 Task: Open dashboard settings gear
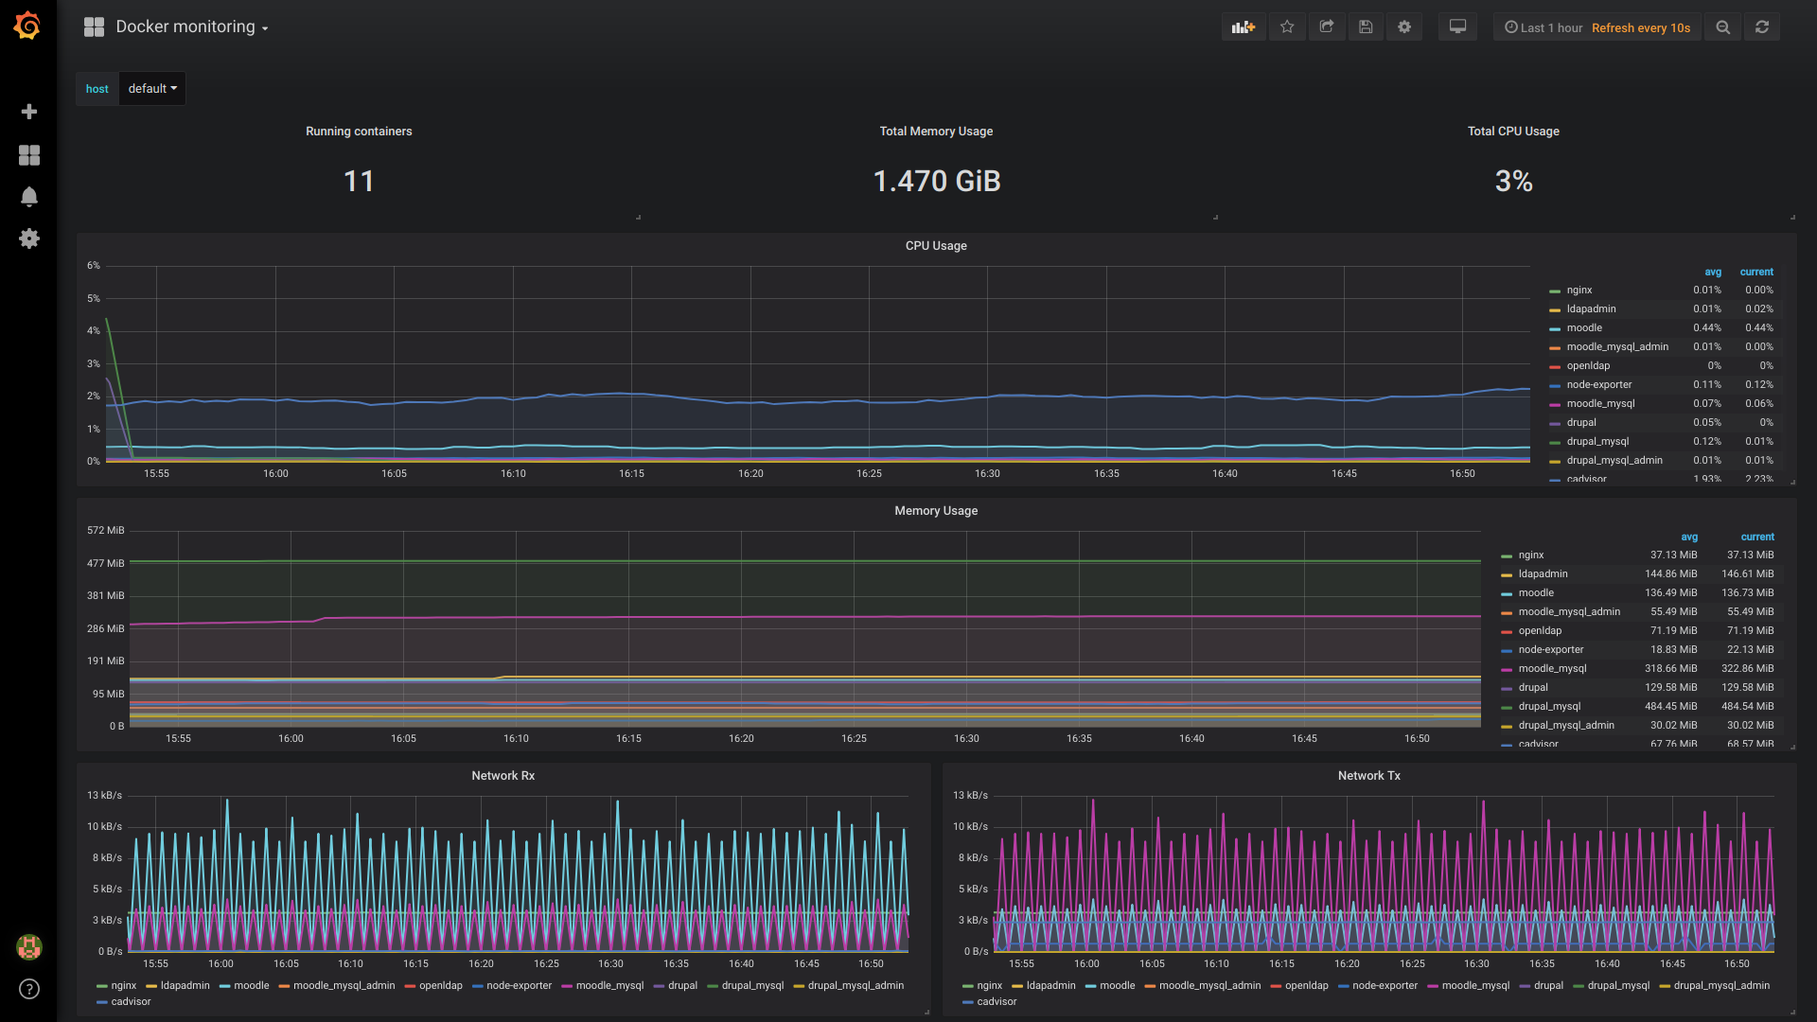click(x=1404, y=27)
